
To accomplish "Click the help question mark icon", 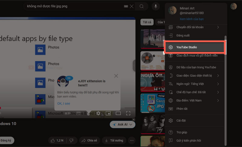I will 171,133.
